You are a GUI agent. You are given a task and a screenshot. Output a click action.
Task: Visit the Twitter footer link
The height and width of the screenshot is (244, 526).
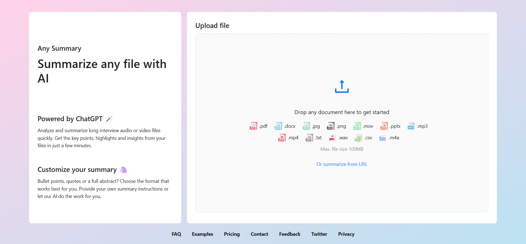coord(319,234)
